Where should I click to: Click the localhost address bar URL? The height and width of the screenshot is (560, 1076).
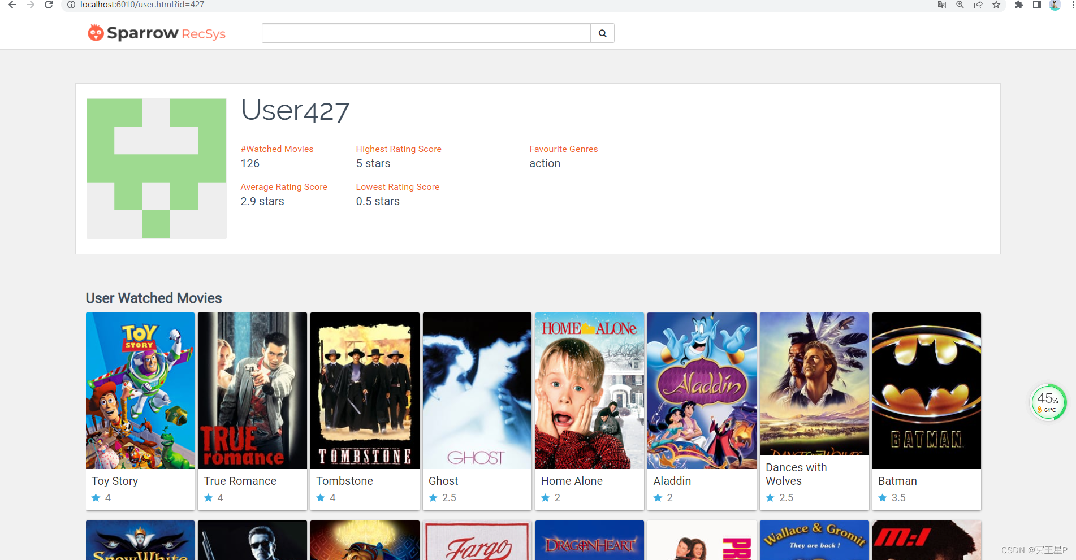click(x=142, y=5)
